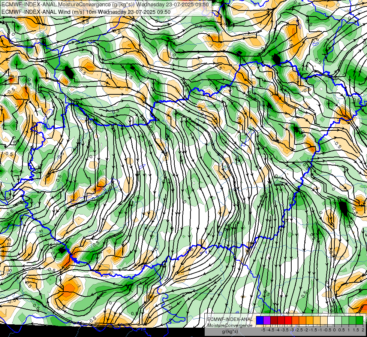Screen dimensions: 367x337
Task: Click legend label ECMWF-INDEX-ANAL
Action: [230, 319]
